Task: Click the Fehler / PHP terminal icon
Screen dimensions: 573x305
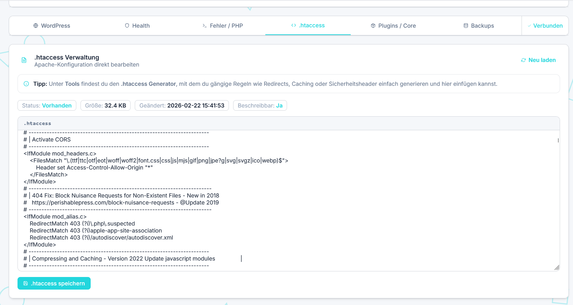Action: click(x=204, y=26)
